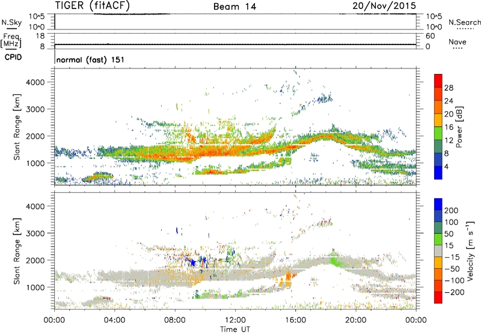Click the 08:00 time tick label
This screenshot has width=481, height=333.
pyautogui.click(x=175, y=320)
